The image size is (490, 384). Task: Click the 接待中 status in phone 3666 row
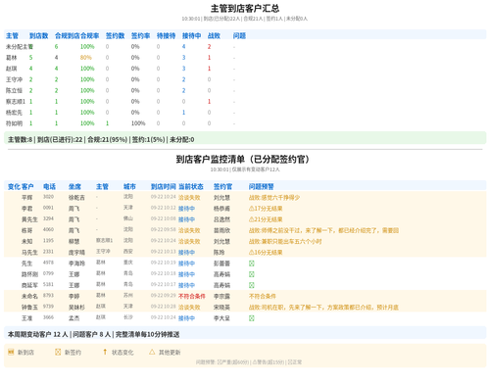[x=186, y=318]
